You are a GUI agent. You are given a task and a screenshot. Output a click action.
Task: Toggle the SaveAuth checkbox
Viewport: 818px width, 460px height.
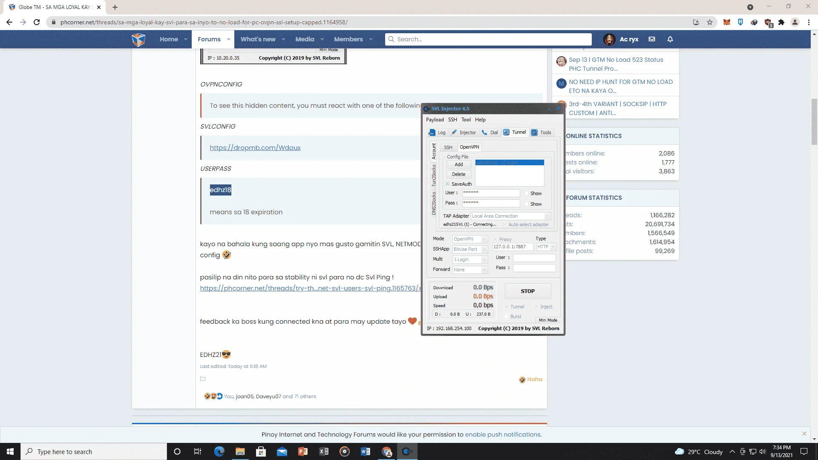click(x=448, y=184)
